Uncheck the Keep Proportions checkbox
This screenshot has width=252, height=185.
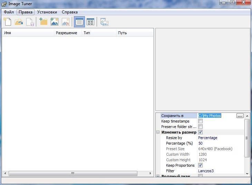201,165
